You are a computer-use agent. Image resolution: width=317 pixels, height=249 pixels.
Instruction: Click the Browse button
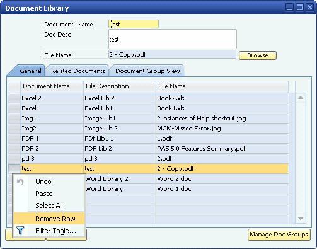click(x=258, y=55)
